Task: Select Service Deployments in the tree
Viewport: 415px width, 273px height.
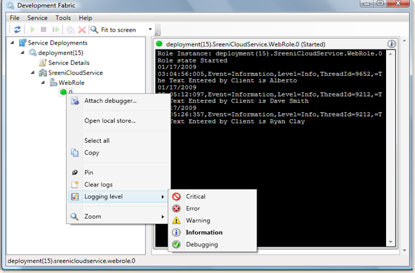Action: click(x=57, y=42)
